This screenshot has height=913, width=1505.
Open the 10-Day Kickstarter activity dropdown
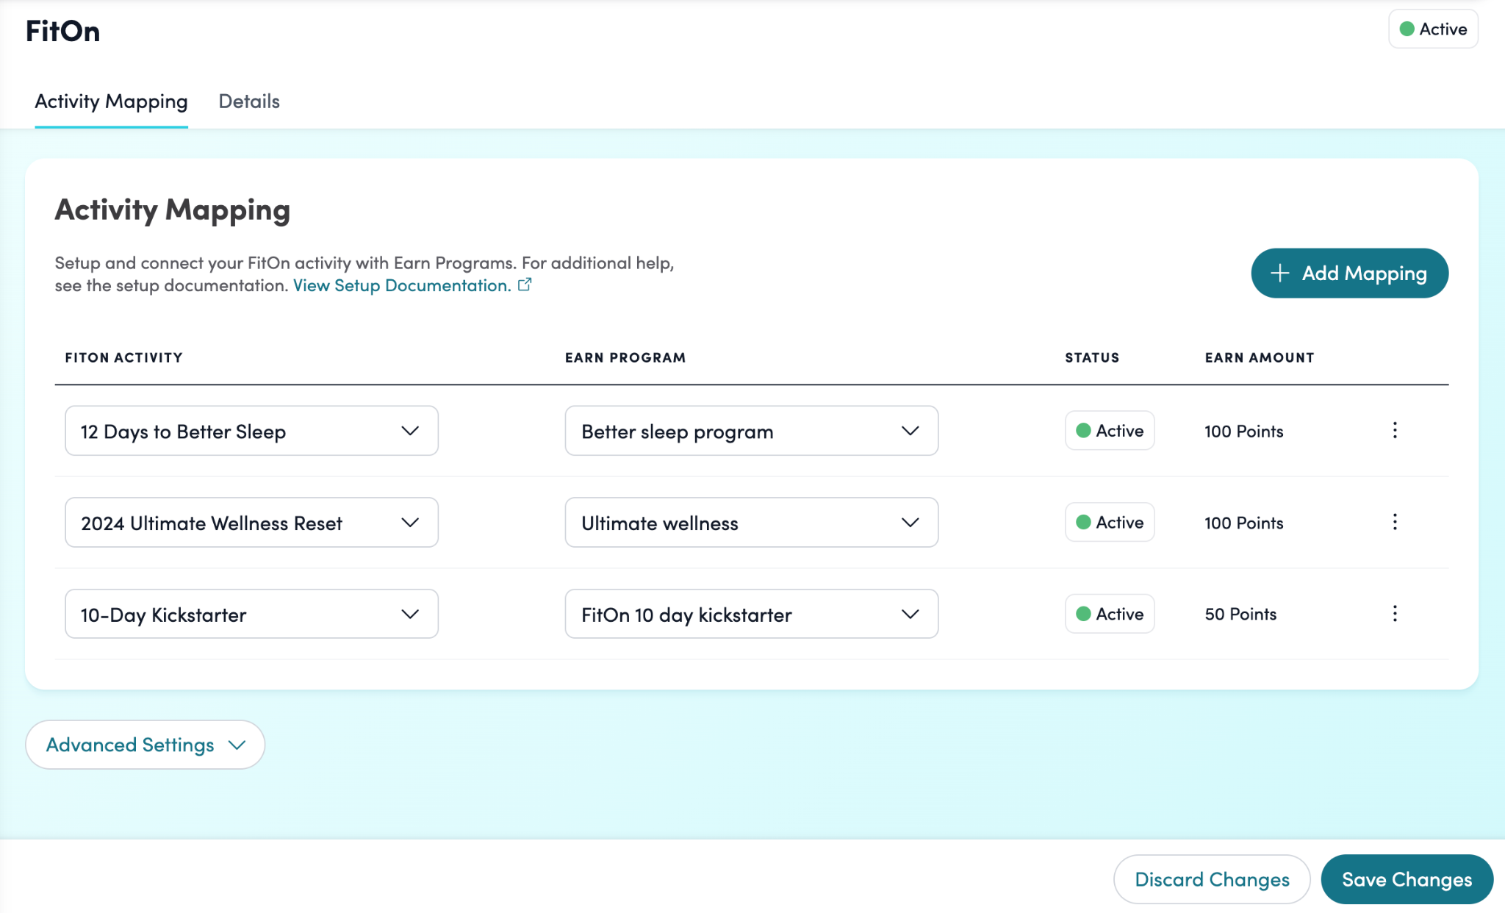pos(251,614)
